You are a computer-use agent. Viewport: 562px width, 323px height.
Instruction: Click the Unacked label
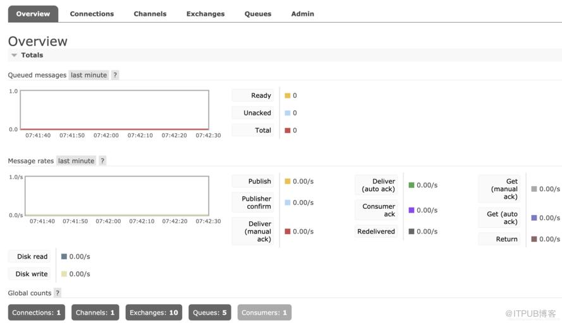click(253, 113)
